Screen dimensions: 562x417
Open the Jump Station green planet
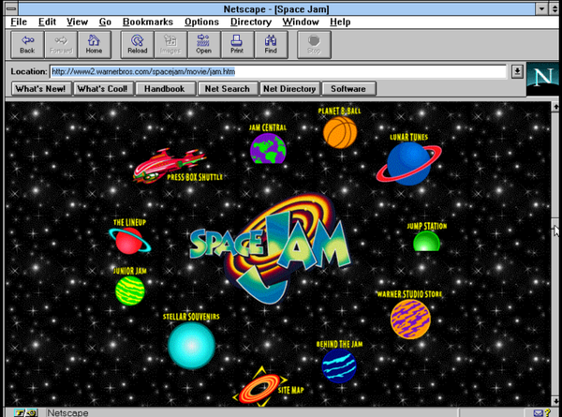[x=426, y=242]
